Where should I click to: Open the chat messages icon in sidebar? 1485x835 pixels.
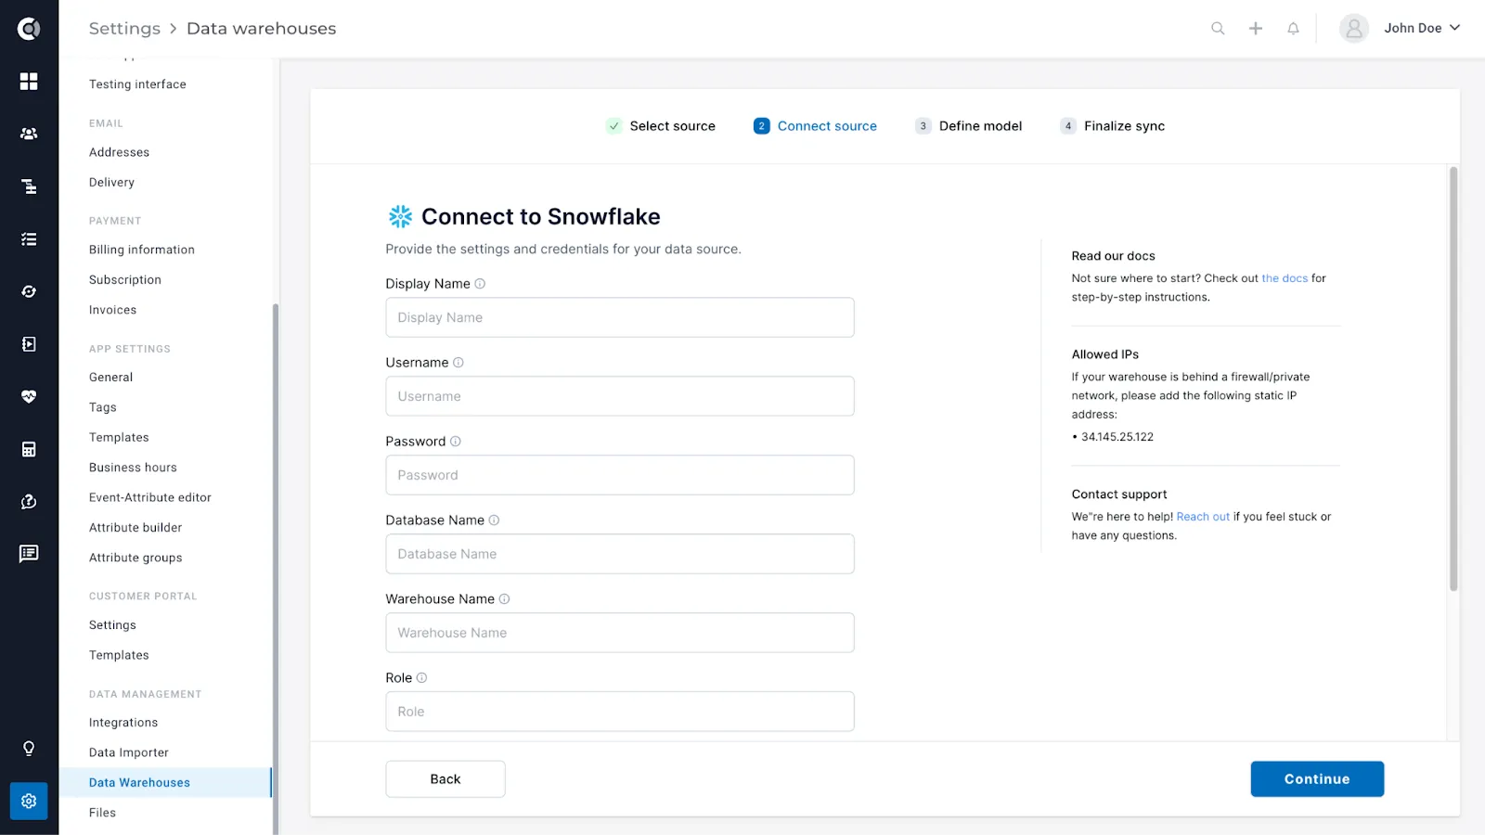(x=29, y=554)
